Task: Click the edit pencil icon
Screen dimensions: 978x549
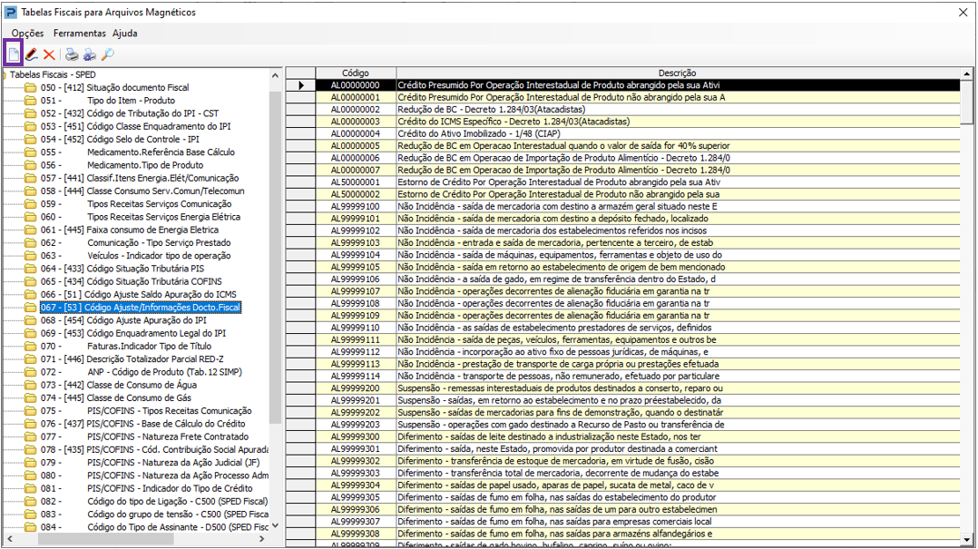Action: (31, 54)
